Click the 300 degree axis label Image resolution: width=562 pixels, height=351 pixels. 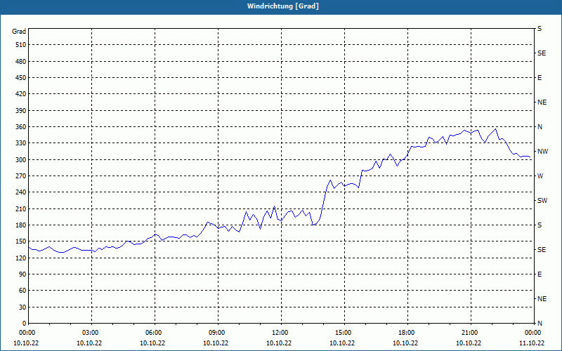(x=21, y=160)
